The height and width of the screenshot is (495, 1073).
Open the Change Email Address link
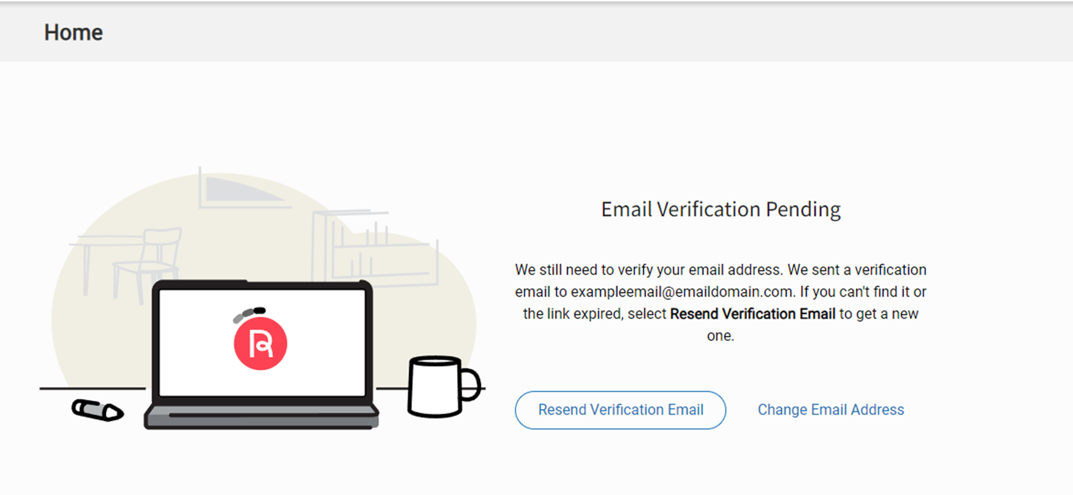point(831,410)
